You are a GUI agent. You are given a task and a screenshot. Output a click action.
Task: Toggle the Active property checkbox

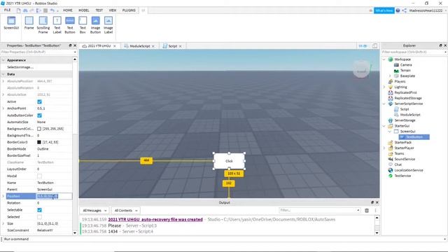39,101
